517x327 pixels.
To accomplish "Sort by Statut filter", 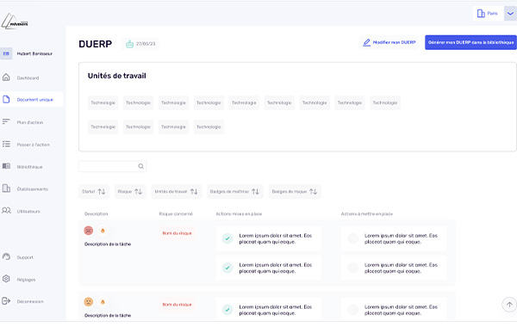I will click(94, 191).
